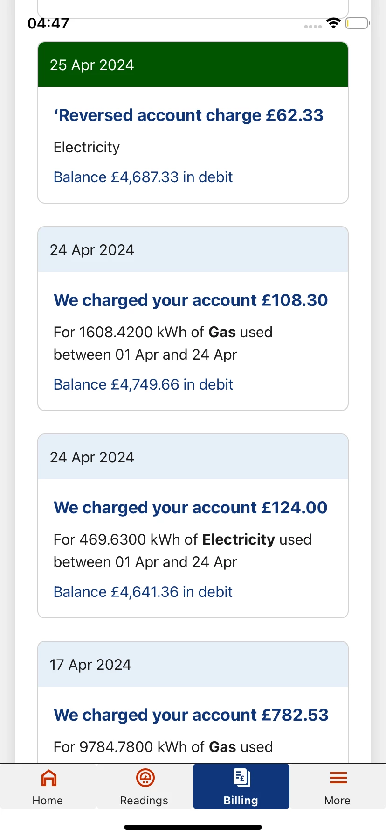Open 'We charged your account £124.00'
Screen dimensions: 386x837
(191, 508)
